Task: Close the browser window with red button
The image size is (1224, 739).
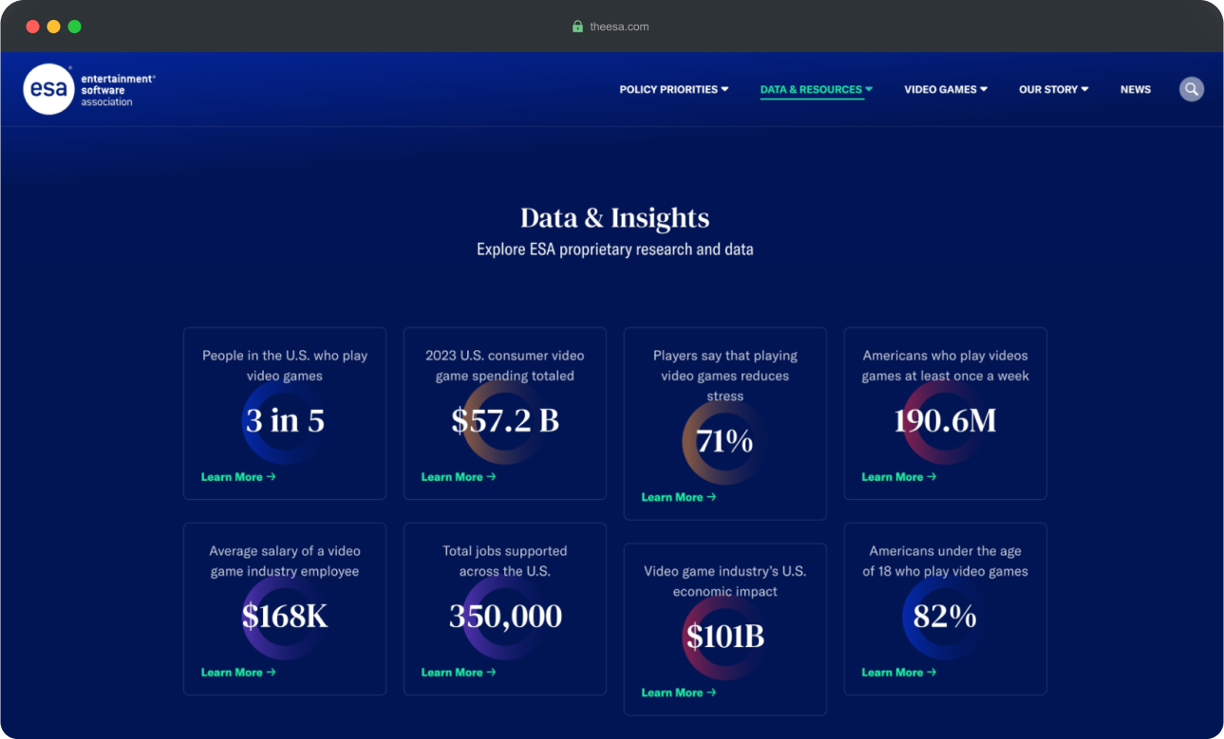Action: [x=32, y=27]
